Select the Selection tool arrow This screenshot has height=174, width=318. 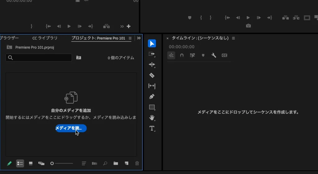(x=152, y=43)
